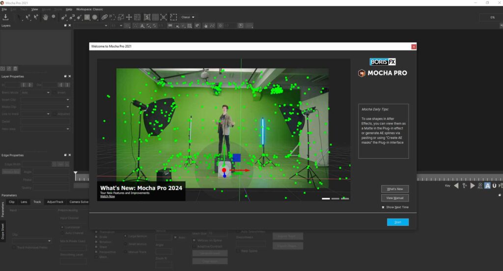503x271 pixels.
Task: Click the What's New Mocha Pro 2024 banner image
Action: tap(224, 130)
